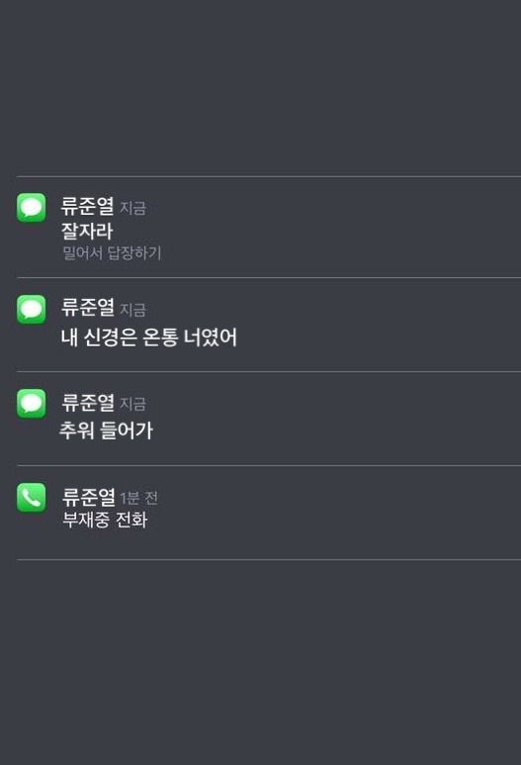Open the 내 신경은 온통 너였어 message
Viewport: 521px width, 765px height.
click(x=269, y=325)
